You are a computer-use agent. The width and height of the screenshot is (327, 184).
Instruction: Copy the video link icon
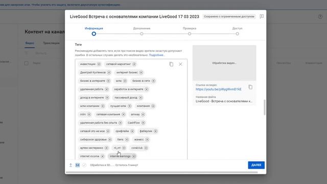coord(250,87)
